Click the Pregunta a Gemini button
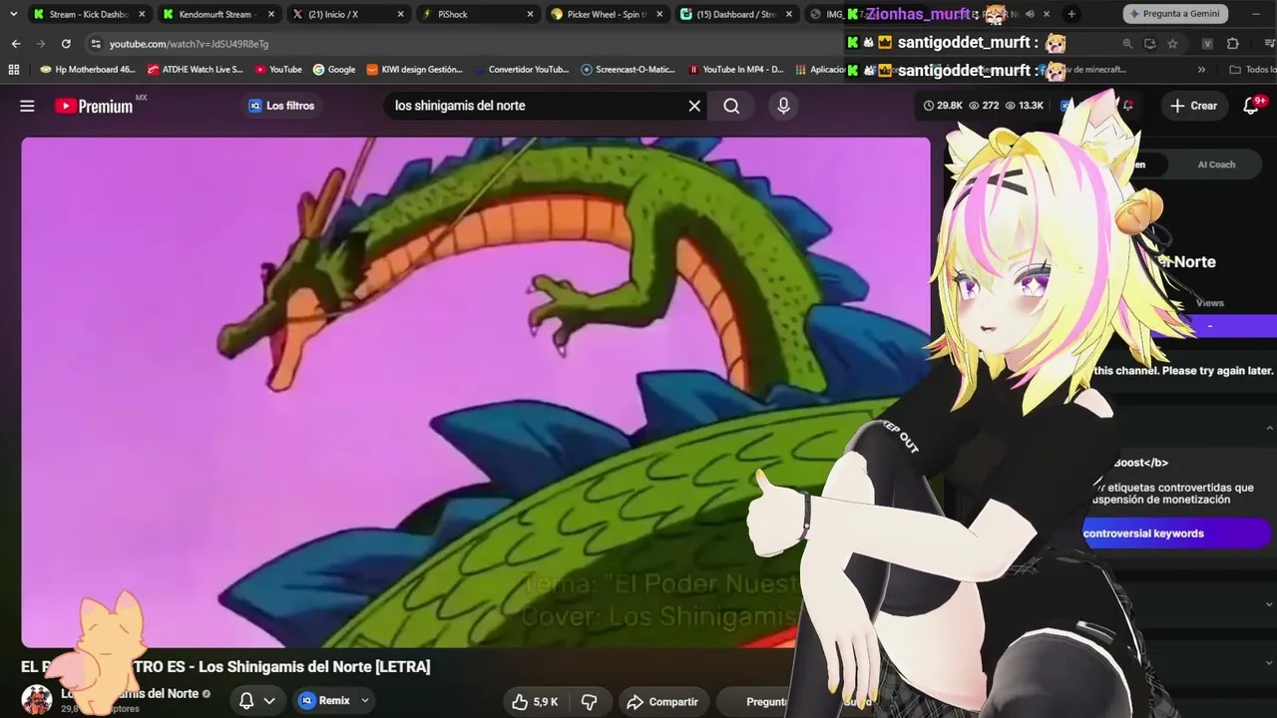Image resolution: width=1277 pixels, height=718 pixels. (1175, 14)
